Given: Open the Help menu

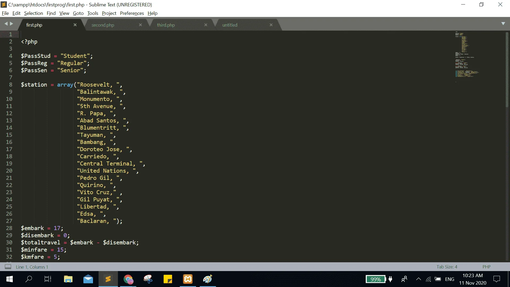Looking at the screenshot, I should (152, 13).
